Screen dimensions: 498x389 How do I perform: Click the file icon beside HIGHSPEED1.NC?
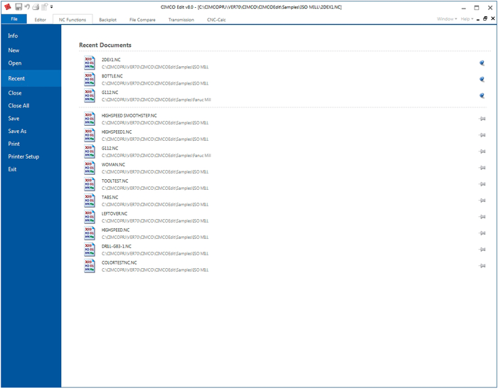pos(90,135)
